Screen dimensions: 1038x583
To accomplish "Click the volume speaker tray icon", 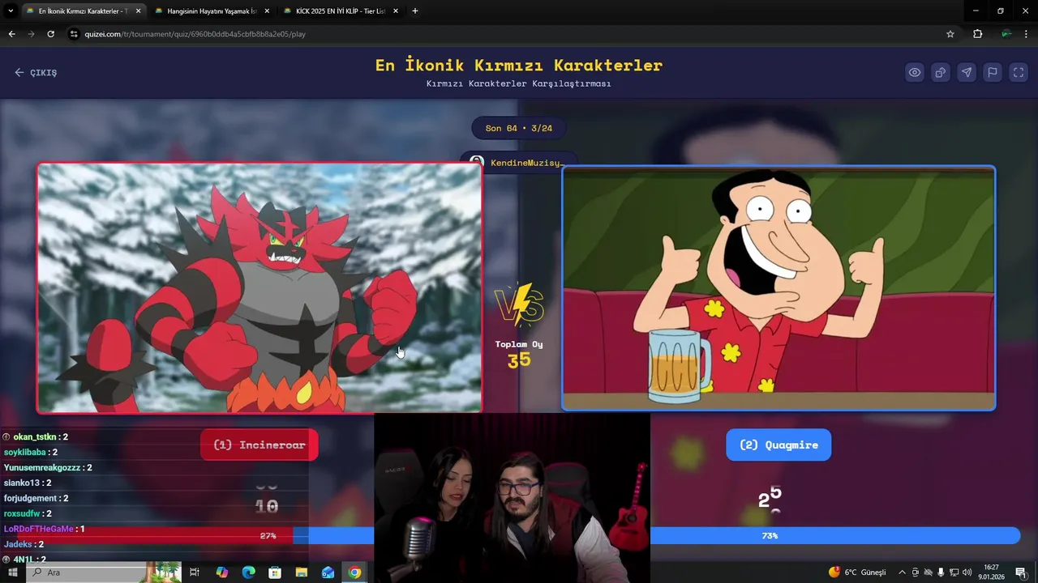I will click(967, 572).
